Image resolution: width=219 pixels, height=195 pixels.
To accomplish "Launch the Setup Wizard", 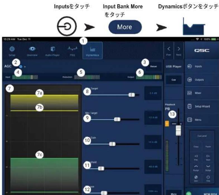I will point(202,106).
